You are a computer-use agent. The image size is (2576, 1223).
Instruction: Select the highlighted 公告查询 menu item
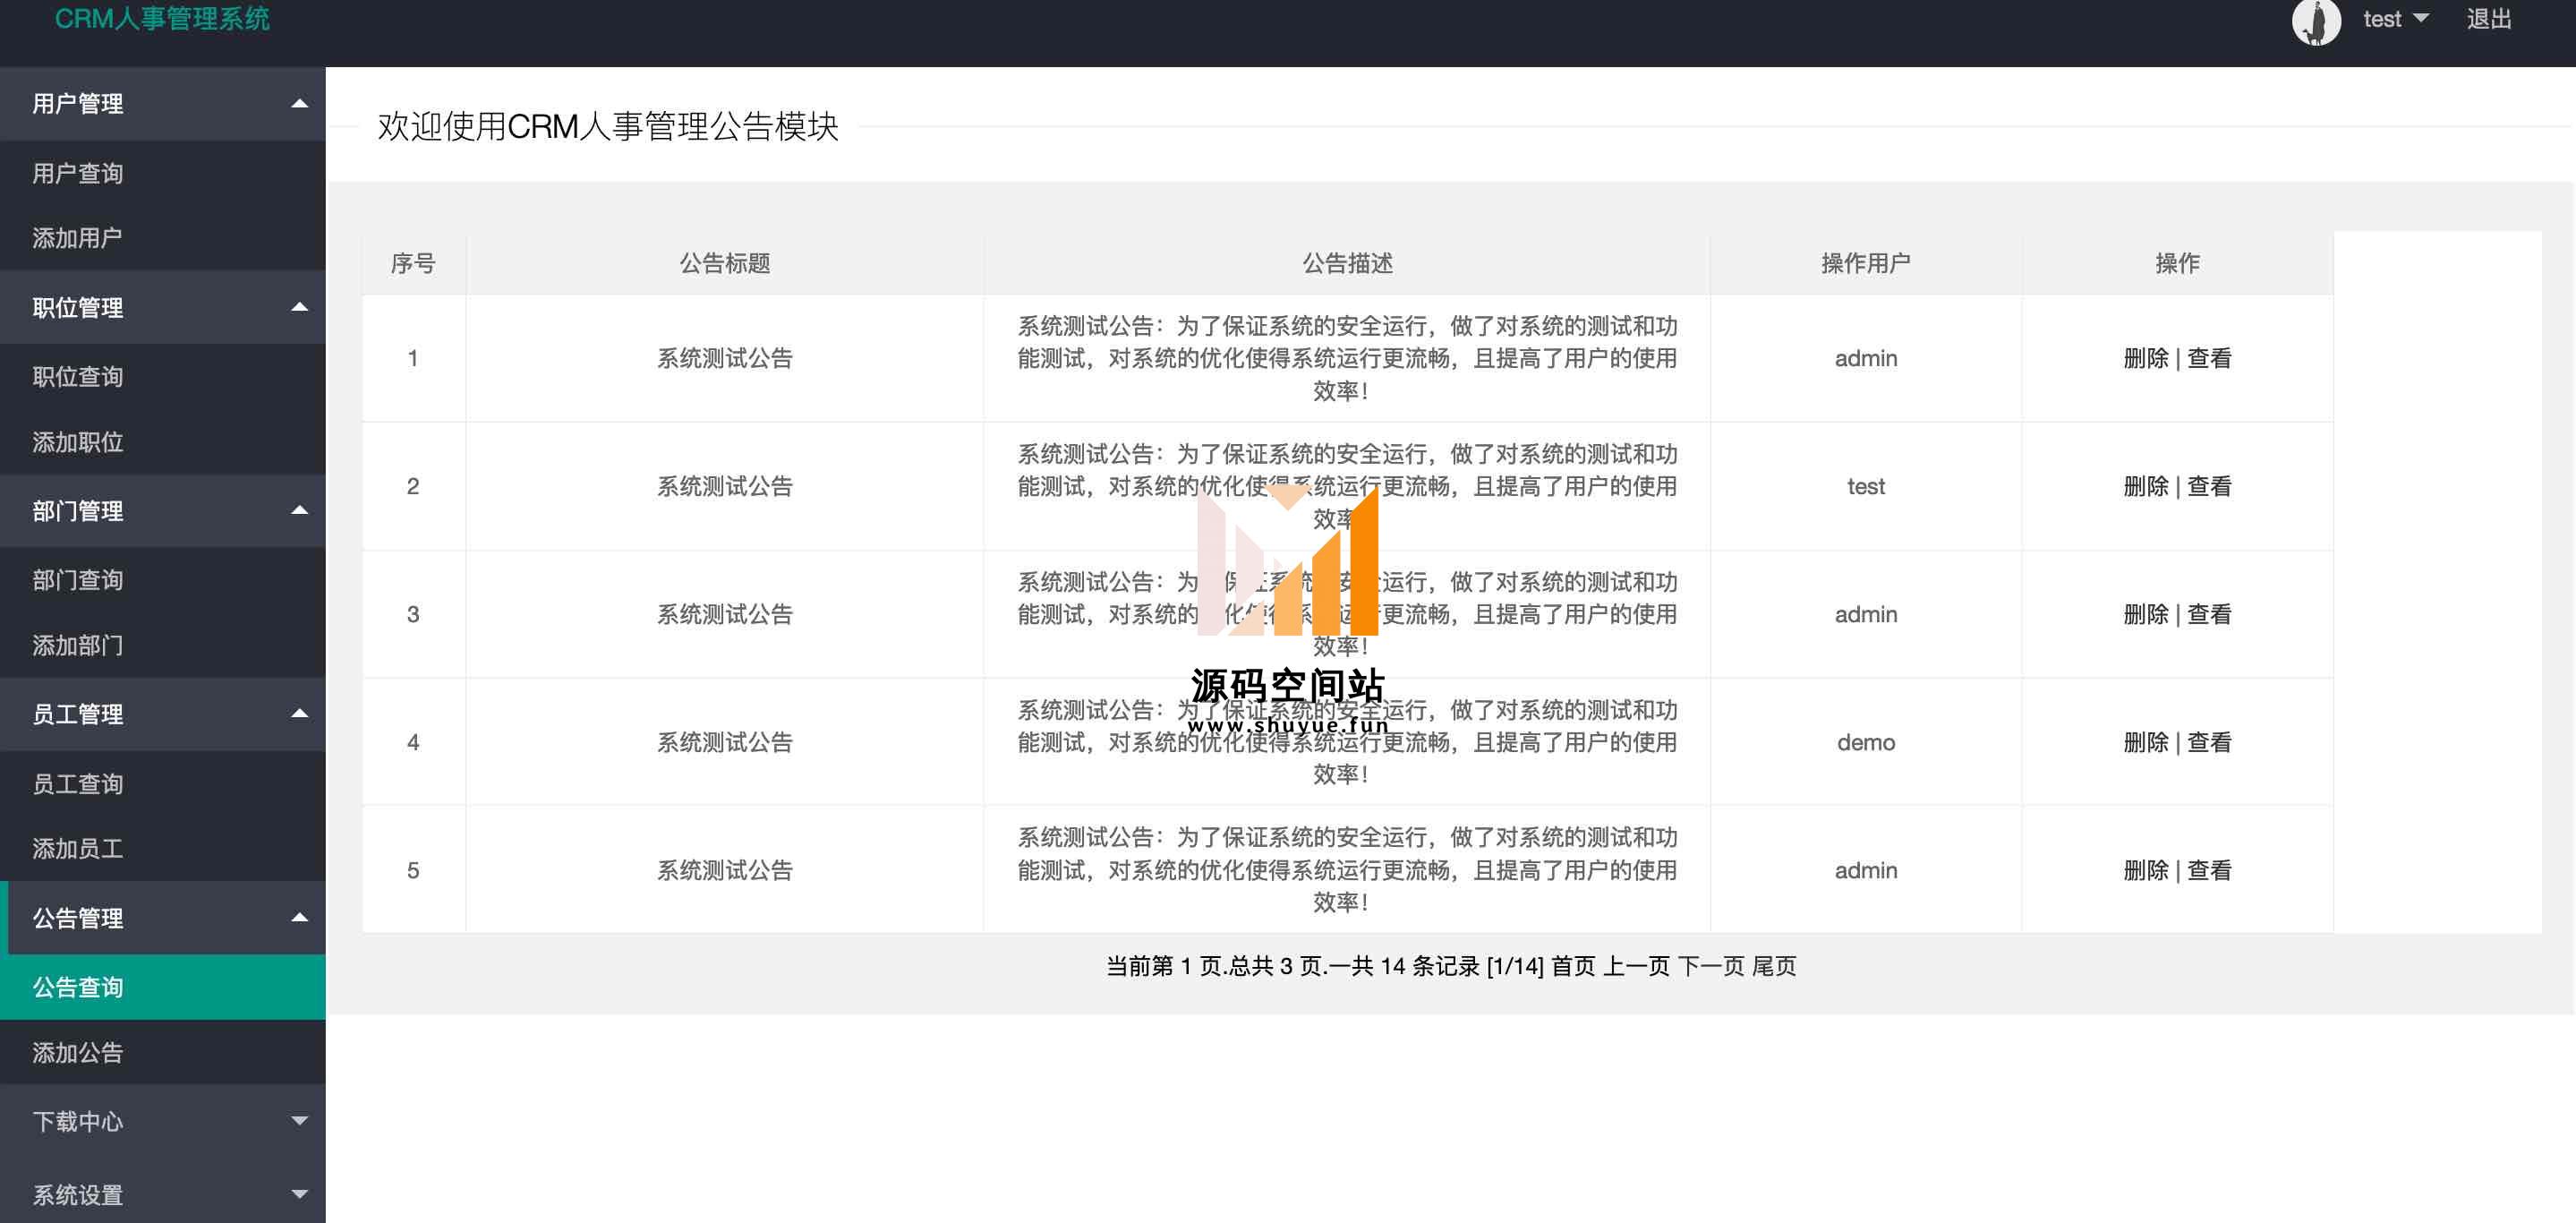tap(163, 987)
